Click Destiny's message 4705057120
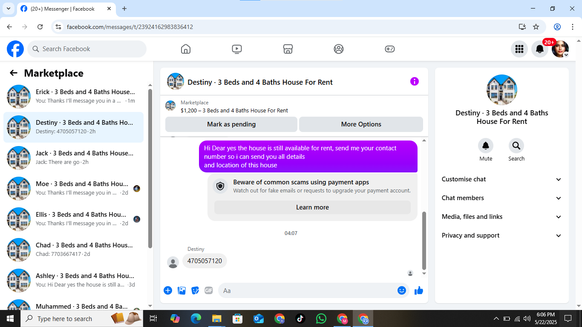The image size is (582, 327). tap(205, 261)
